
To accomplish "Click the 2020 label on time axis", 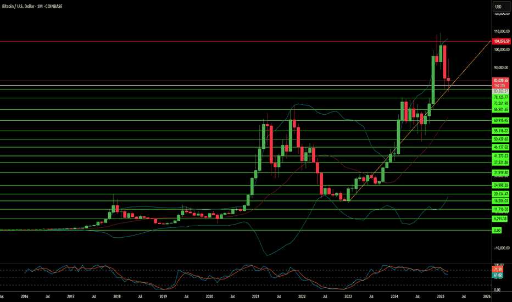I will 210,297.
